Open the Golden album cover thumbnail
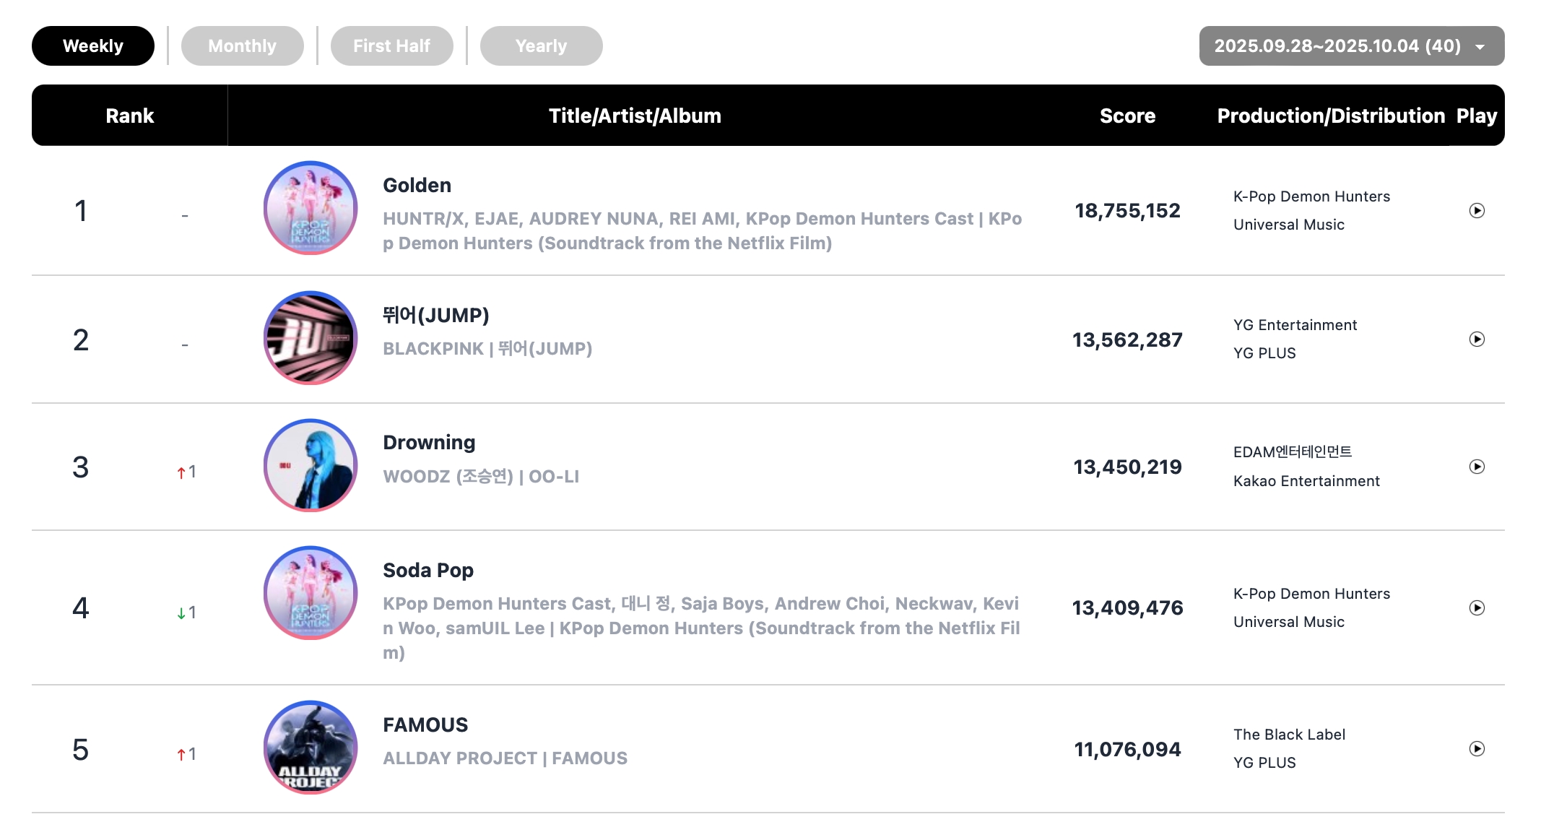 coord(311,208)
